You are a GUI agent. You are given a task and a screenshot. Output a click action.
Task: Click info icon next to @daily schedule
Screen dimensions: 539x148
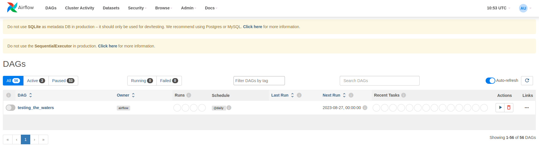229,108
